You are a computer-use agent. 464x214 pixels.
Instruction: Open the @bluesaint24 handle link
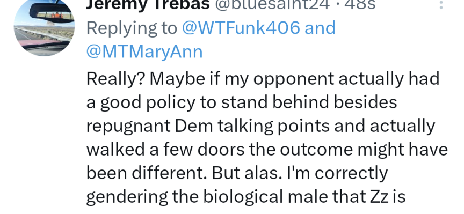click(x=272, y=5)
